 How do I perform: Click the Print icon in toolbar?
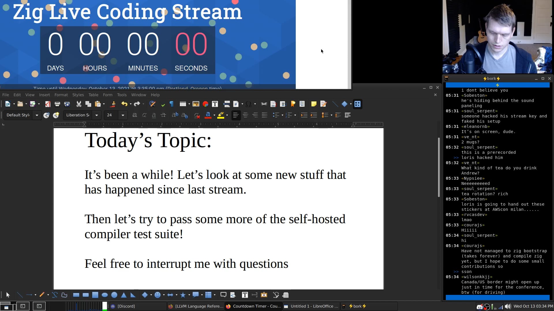click(57, 104)
